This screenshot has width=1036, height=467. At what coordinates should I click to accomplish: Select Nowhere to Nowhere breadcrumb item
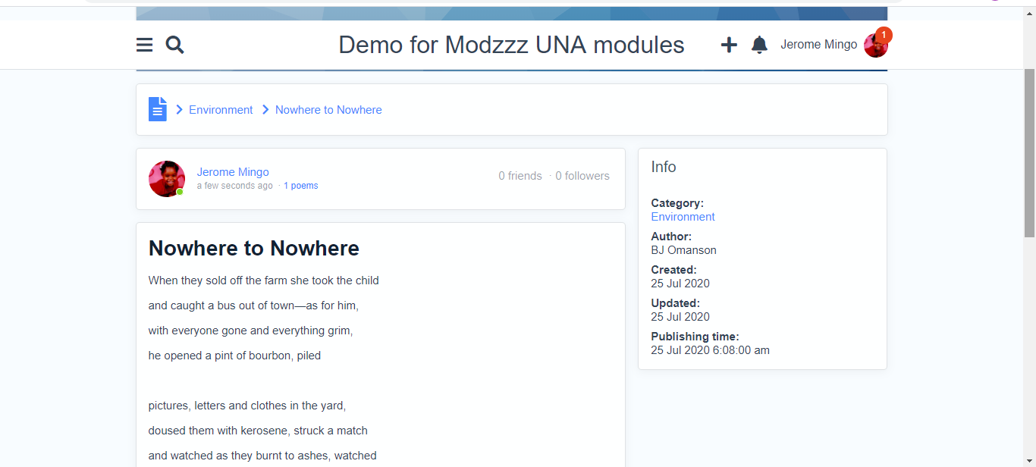(328, 110)
